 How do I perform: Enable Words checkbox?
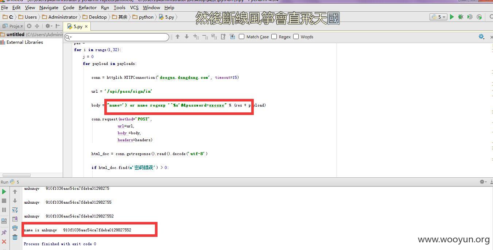coord(296,36)
